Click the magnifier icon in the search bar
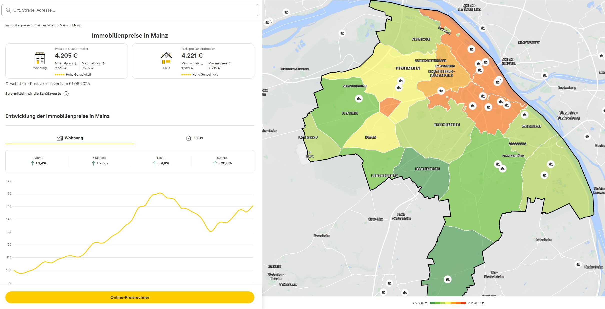The image size is (605, 309). [x=9, y=10]
